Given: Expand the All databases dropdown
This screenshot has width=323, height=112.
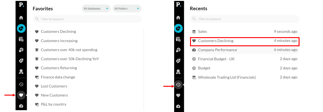Looking at the screenshot, I should click(x=96, y=9).
